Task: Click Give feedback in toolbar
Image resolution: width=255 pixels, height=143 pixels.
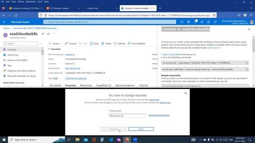Action: click(x=136, y=43)
